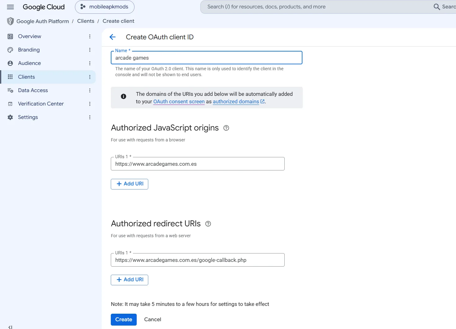Click the Cancel button
The height and width of the screenshot is (329, 456).
(153, 319)
